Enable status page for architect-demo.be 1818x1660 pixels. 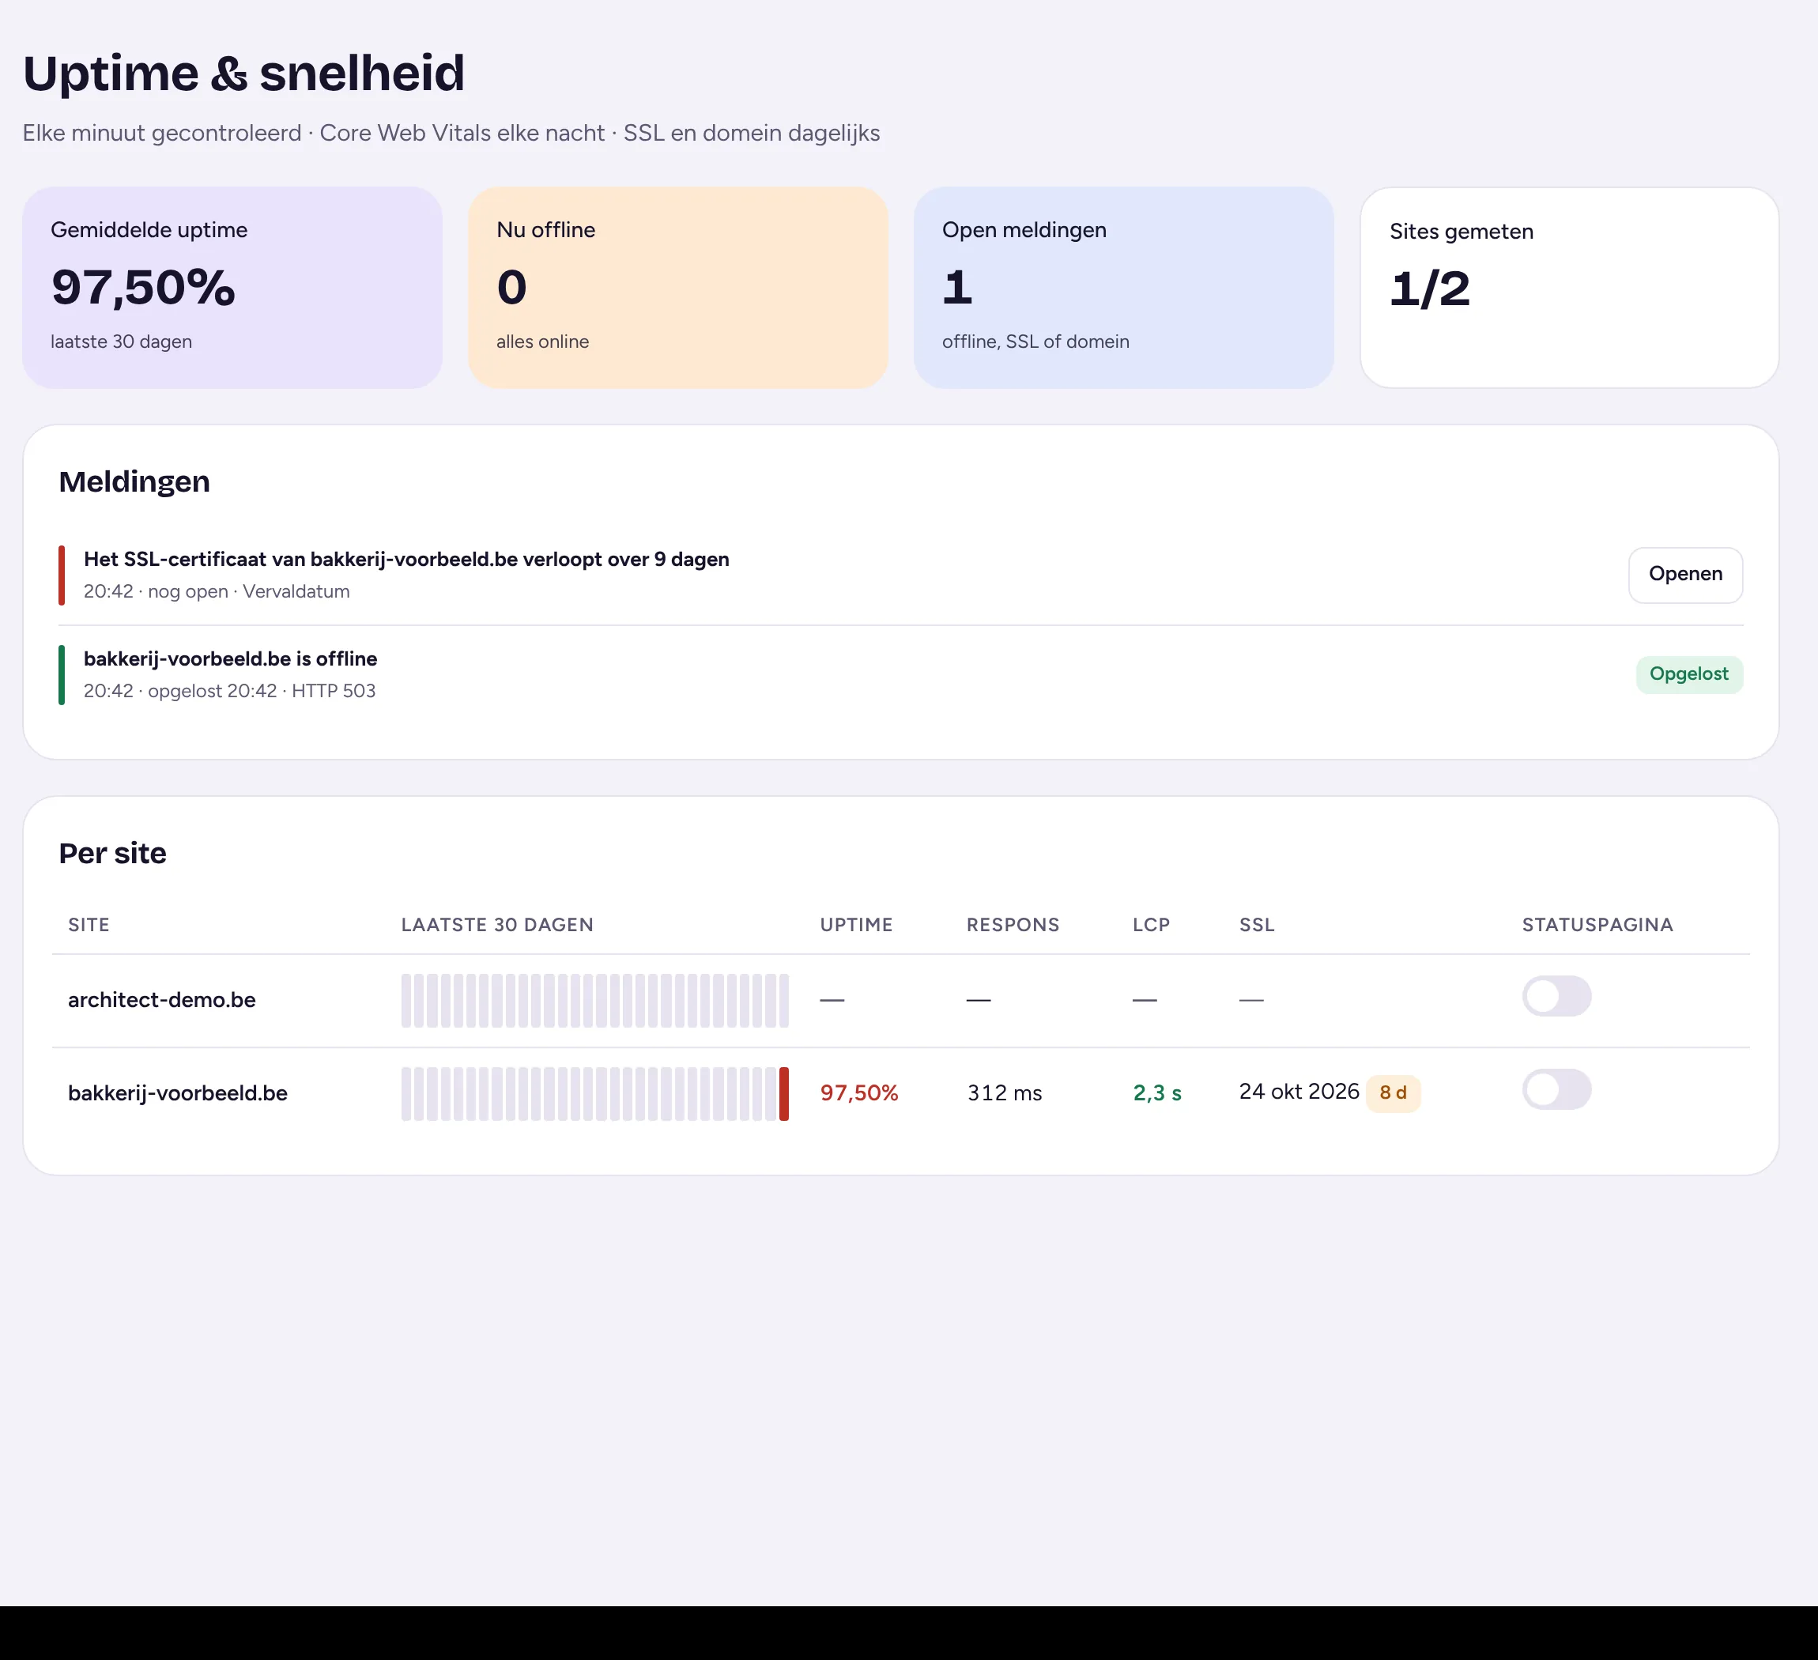tap(1556, 996)
